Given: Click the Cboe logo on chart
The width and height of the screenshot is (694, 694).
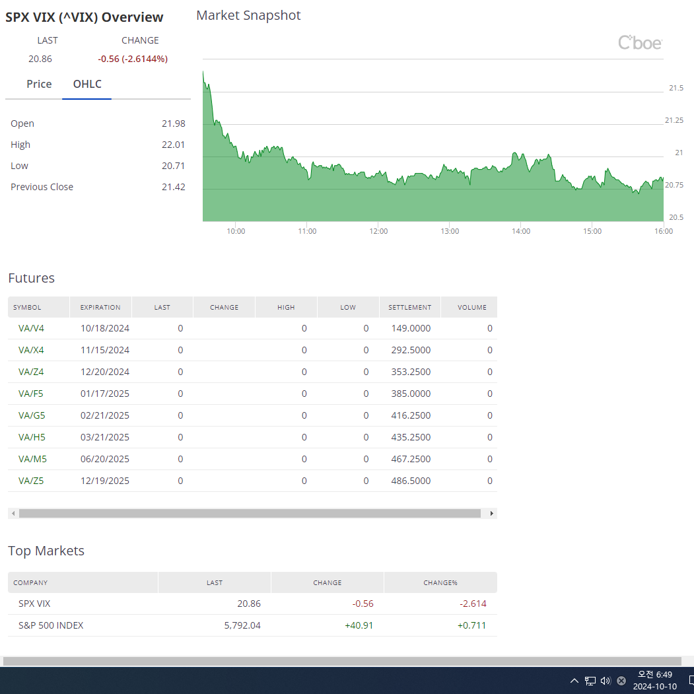Looking at the screenshot, I should click(640, 43).
